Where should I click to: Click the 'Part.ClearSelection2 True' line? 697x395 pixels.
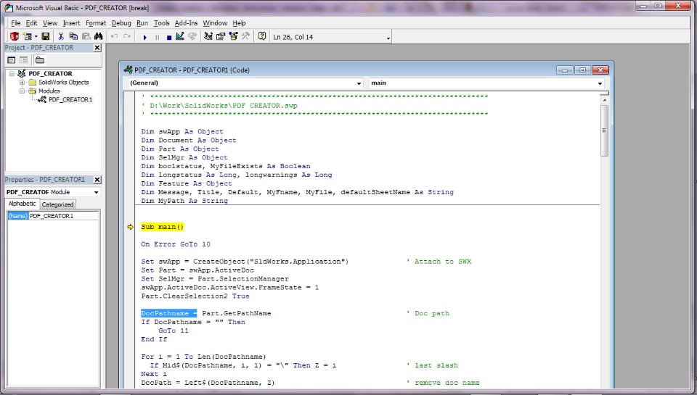tap(195, 296)
